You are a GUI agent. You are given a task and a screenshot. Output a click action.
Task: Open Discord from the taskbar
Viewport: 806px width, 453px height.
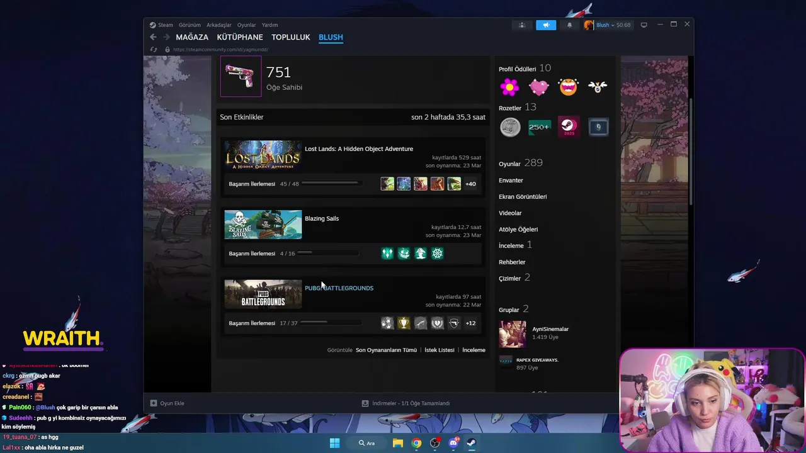[x=453, y=443]
